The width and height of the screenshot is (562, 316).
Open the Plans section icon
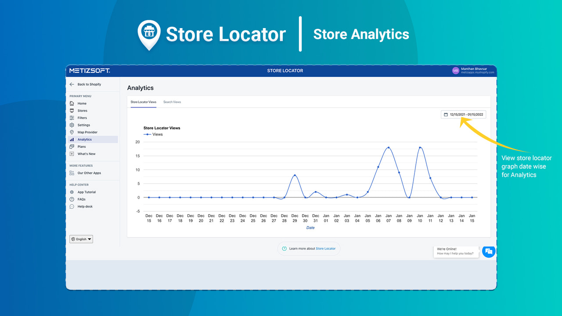(72, 146)
